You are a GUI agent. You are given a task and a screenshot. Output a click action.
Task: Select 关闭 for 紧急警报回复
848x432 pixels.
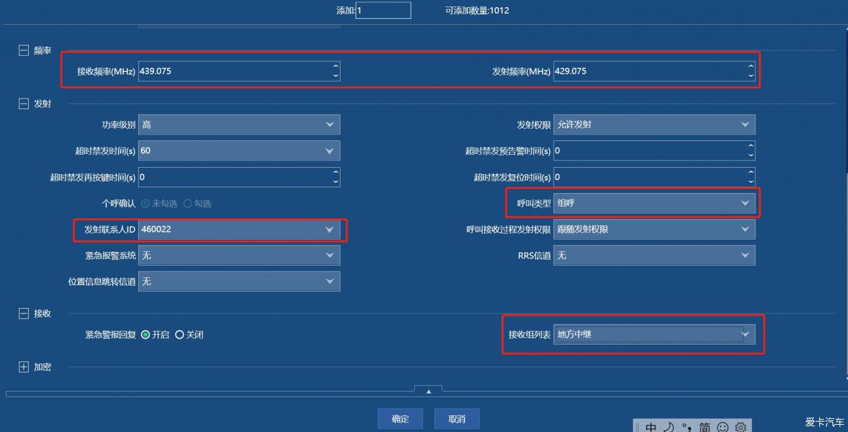pyautogui.click(x=179, y=335)
